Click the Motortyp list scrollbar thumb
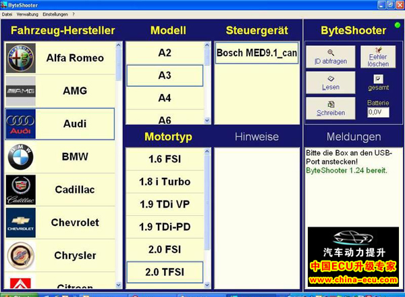Viewport: 405px width, 297px height. point(207,202)
